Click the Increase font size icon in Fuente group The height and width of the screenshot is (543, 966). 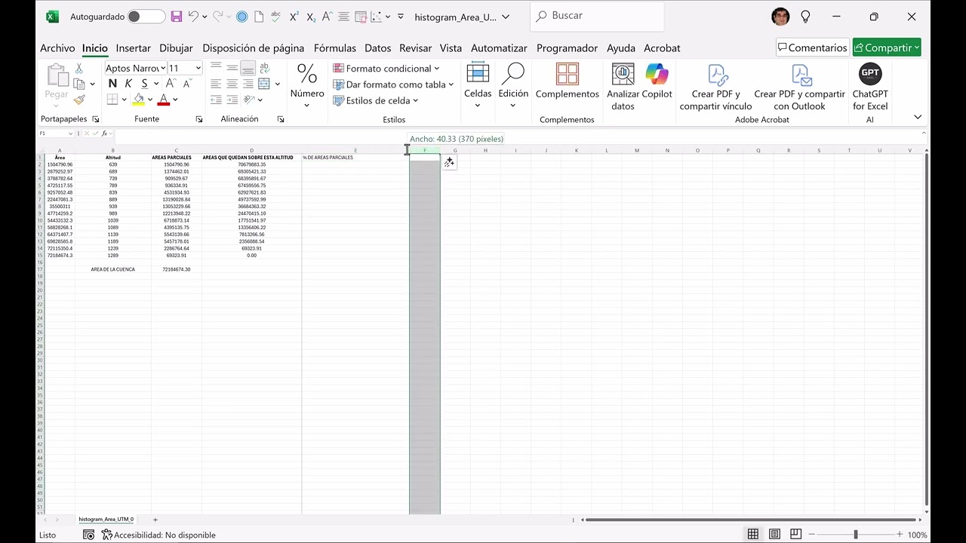coord(172,84)
